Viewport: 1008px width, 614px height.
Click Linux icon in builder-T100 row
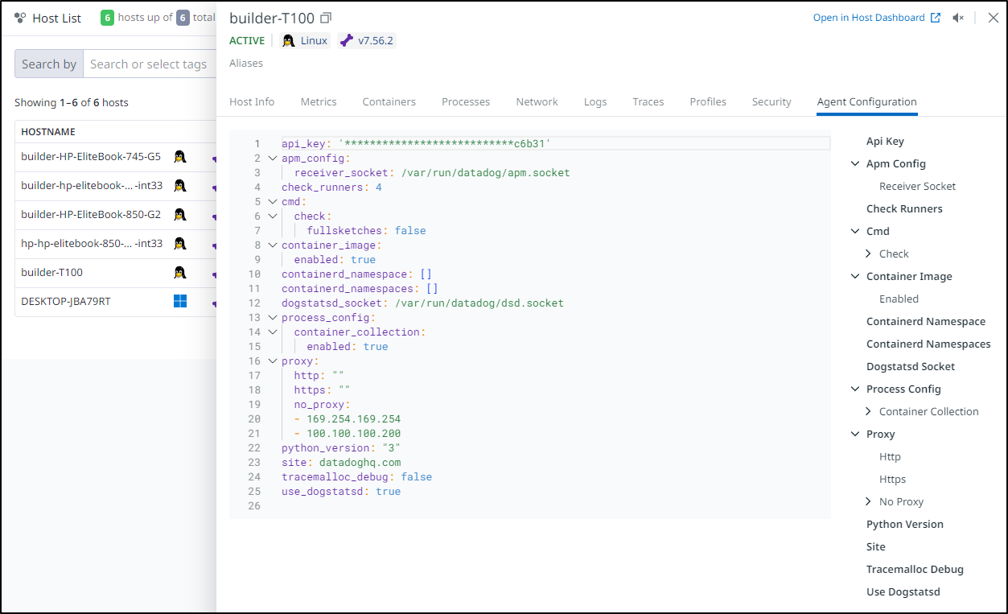180,273
